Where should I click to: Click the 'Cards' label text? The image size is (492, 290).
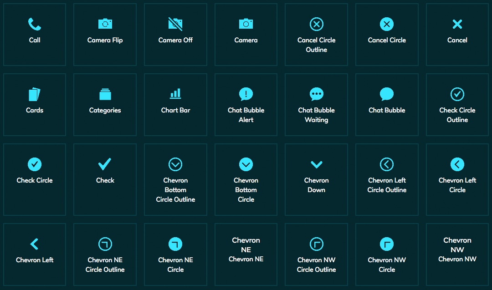[35, 110]
